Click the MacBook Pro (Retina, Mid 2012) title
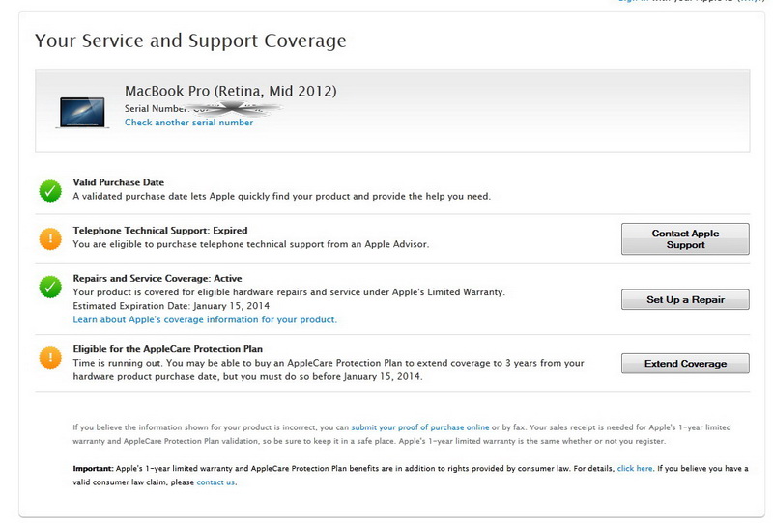The height and width of the screenshot is (523, 773). coord(230,92)
